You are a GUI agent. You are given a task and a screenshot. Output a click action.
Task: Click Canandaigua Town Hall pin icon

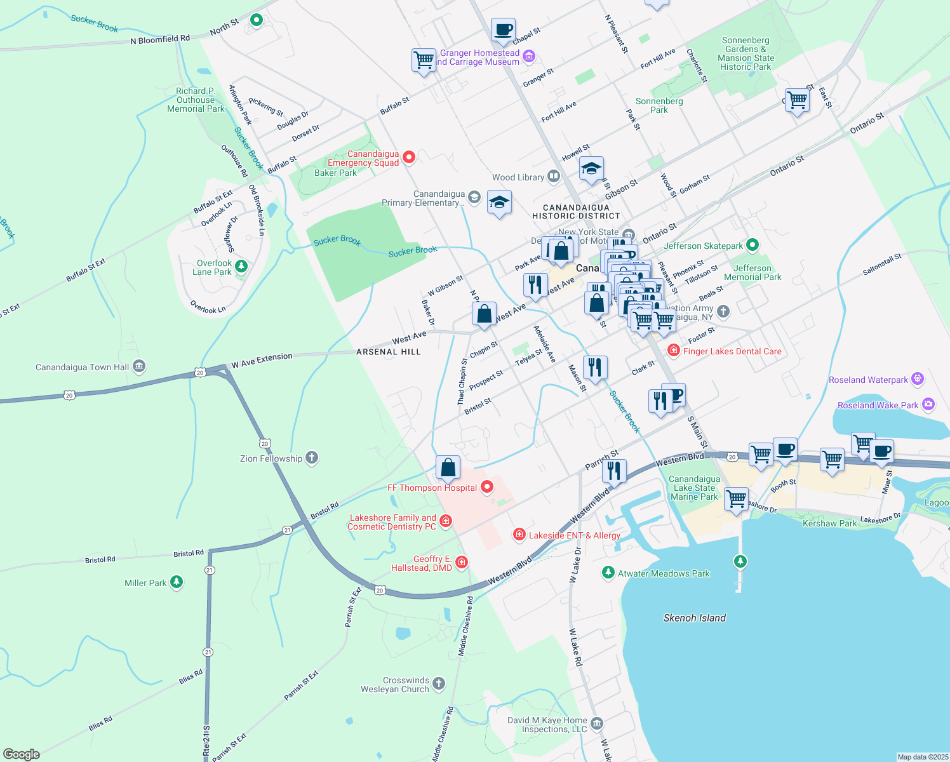pos(140,366)
